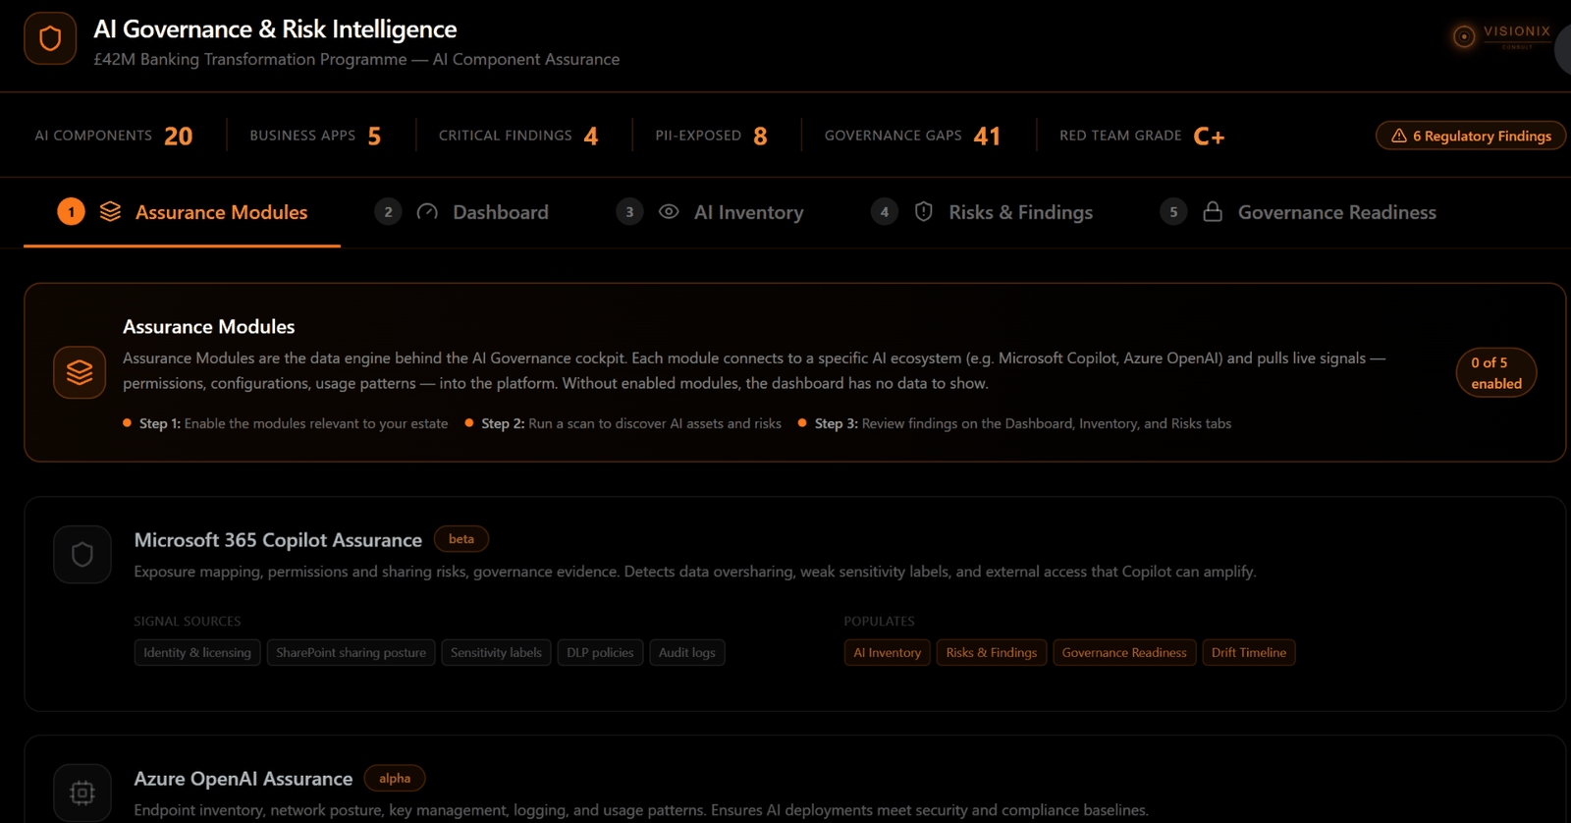Click the AI Inventory populates tag

[888, 652]
